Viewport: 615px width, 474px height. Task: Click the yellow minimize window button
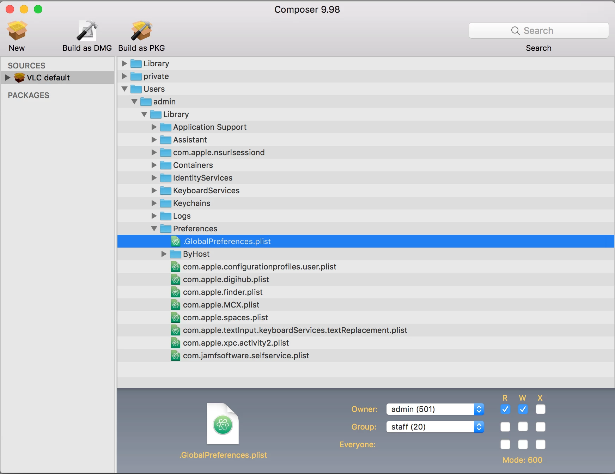pos(24,9)
